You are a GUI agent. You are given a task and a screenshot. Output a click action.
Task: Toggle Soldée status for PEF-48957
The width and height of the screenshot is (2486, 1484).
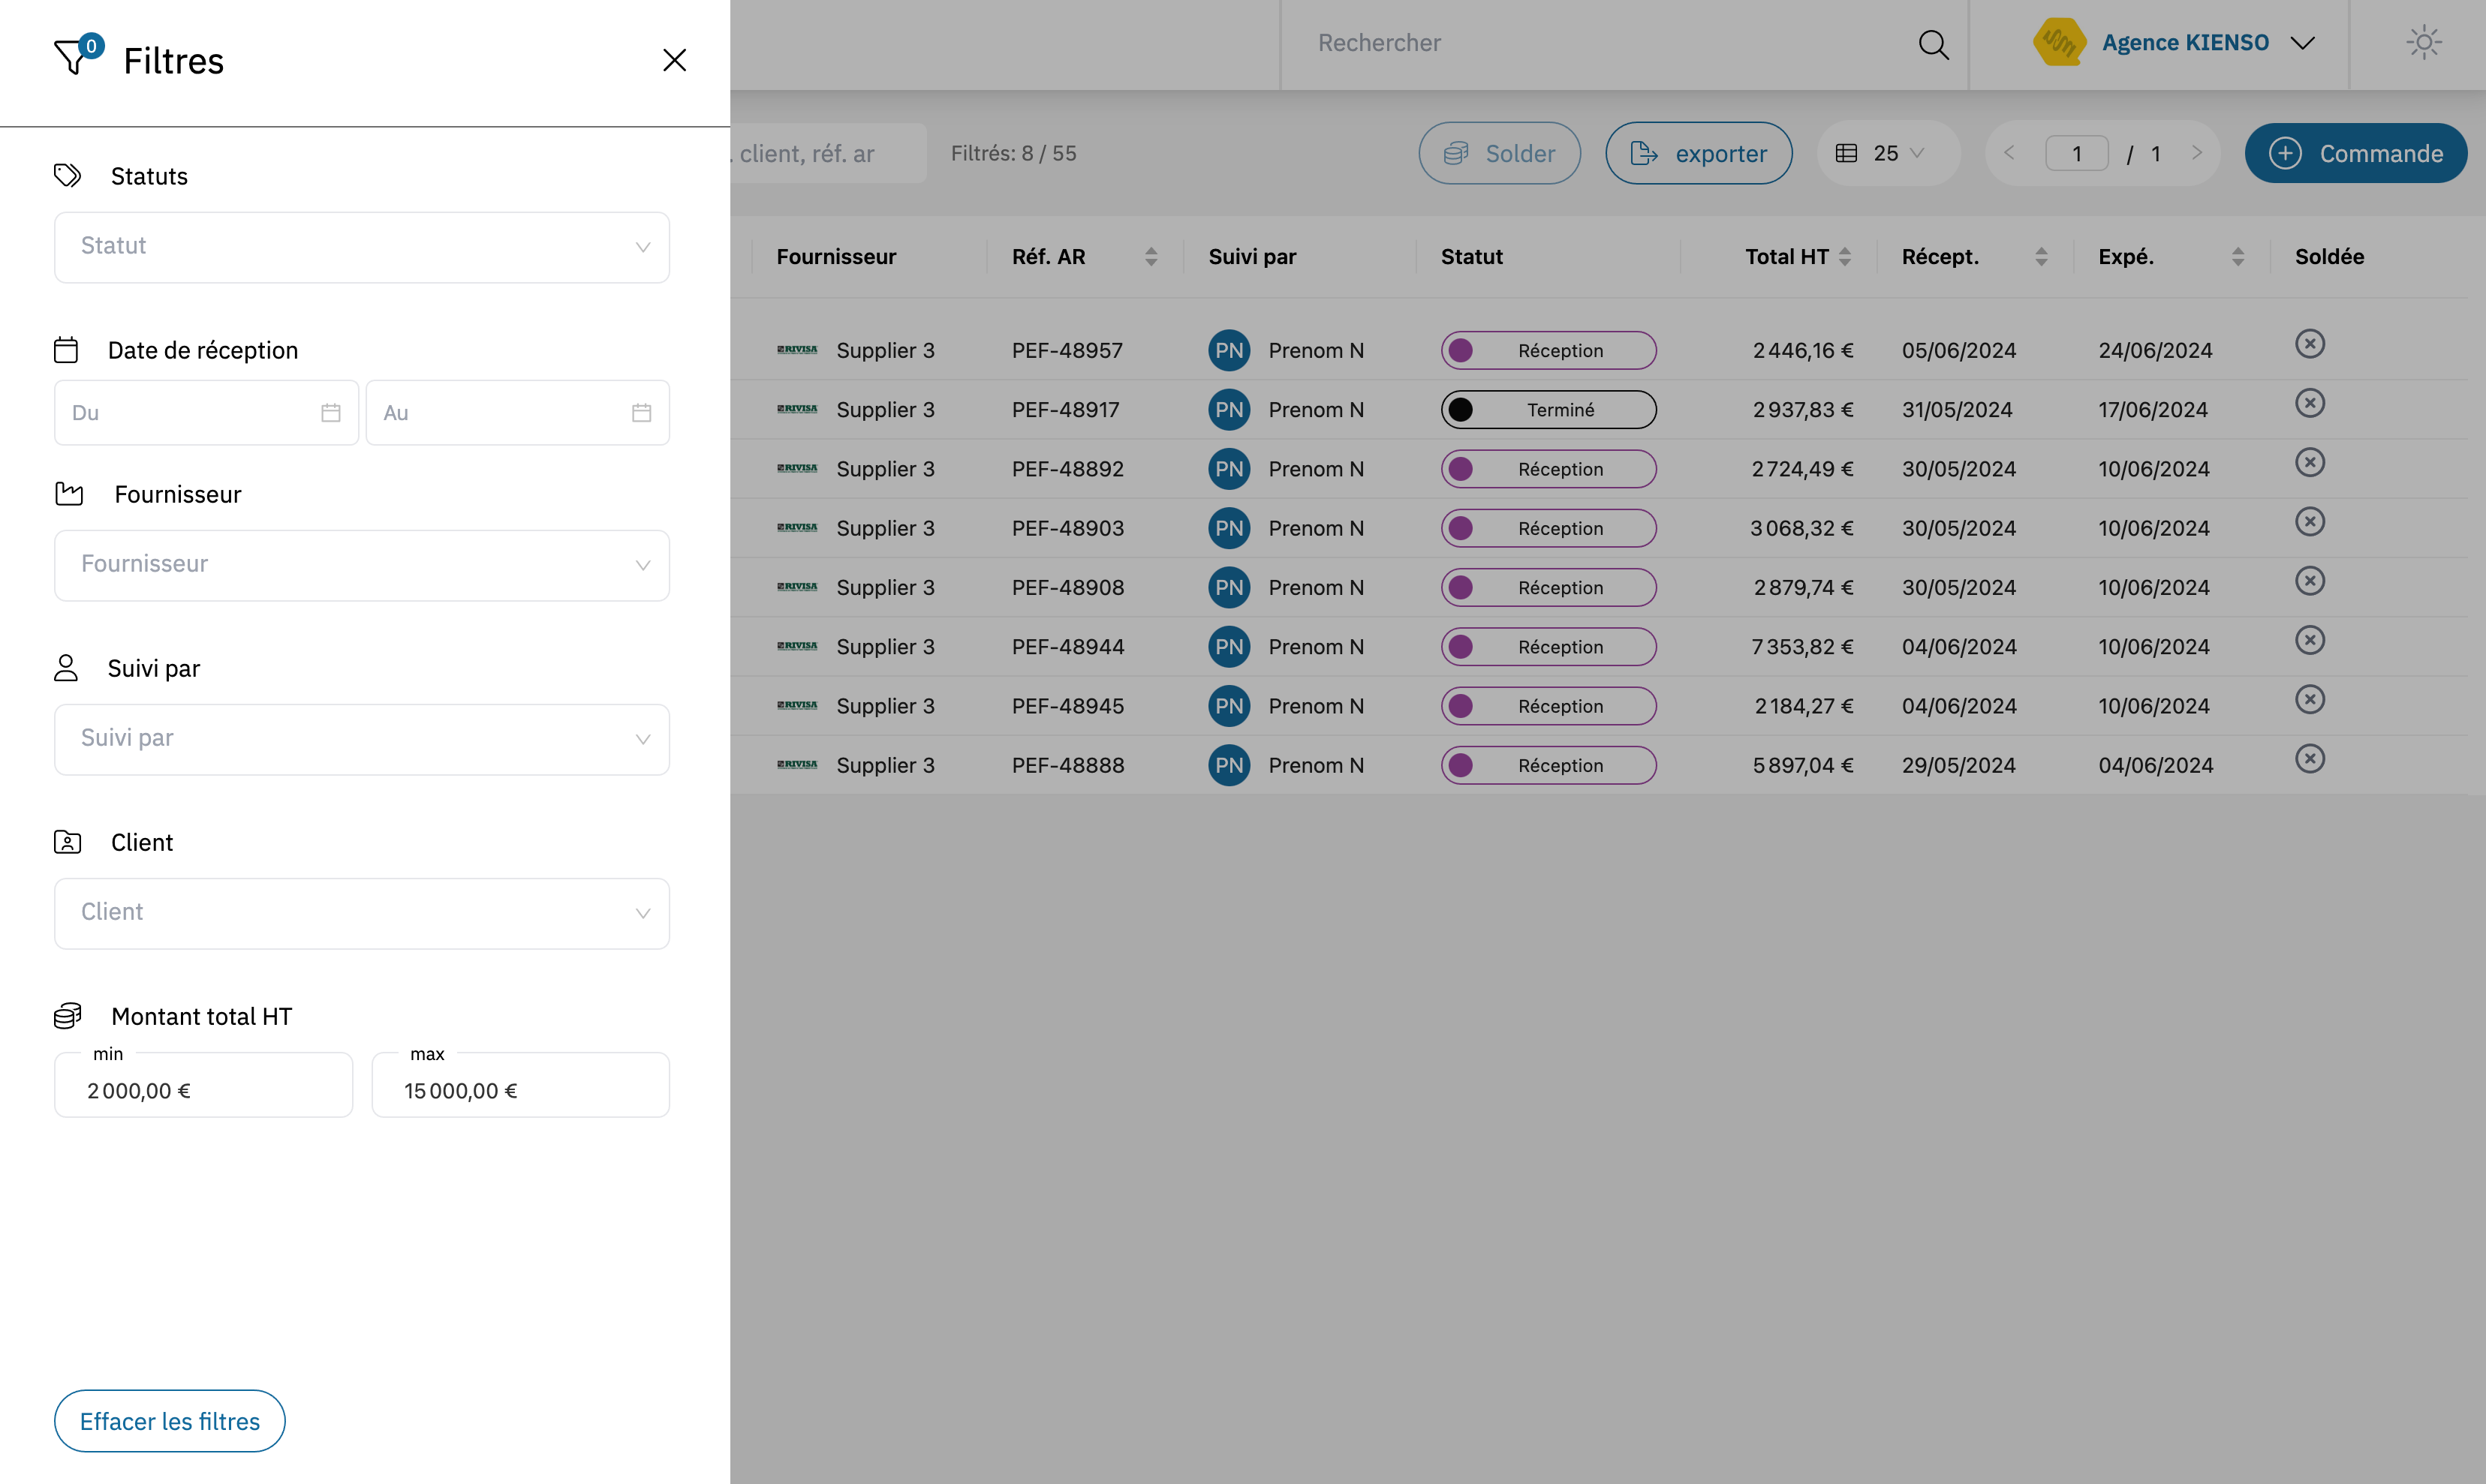point(2309,344)
